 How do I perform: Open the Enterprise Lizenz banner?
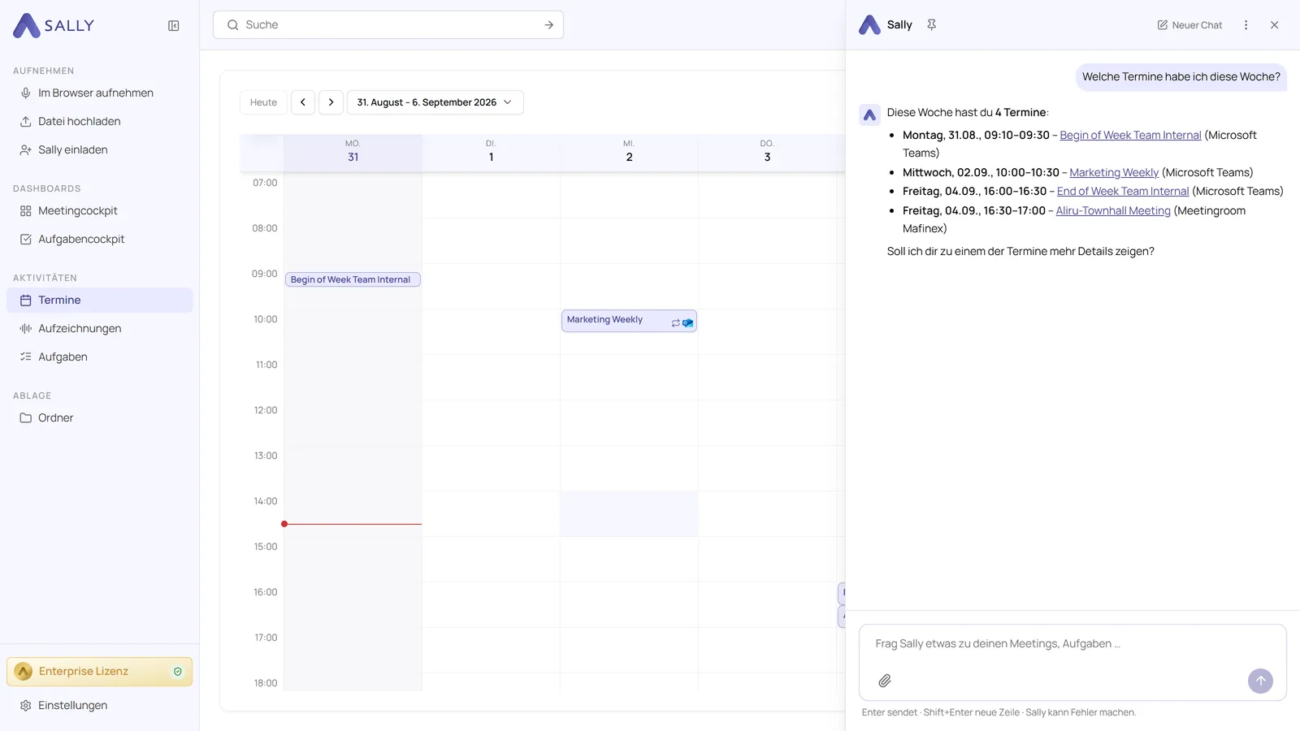(99, 672)
